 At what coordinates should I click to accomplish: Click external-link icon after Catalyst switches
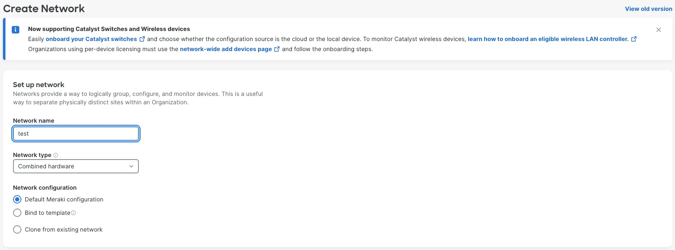142,39
